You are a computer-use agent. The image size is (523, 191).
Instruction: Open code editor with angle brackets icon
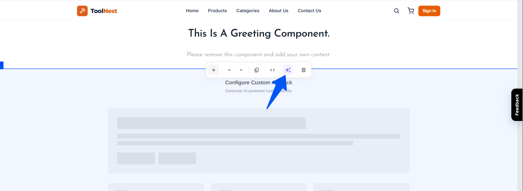point(272,70)
